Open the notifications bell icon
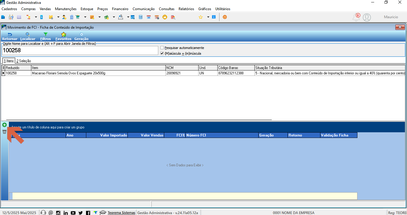This screenshot has width=407, height=215. click(x=356, y=17)
